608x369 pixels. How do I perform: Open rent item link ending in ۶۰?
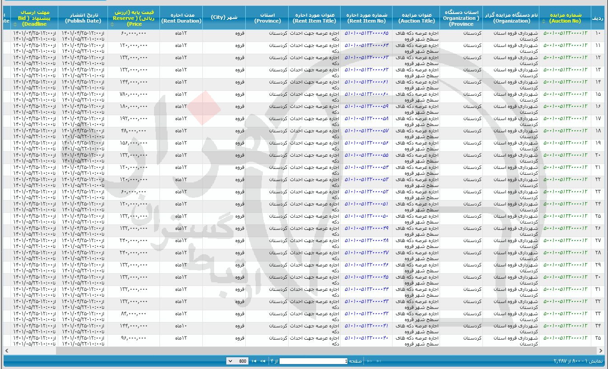point(366,94)
